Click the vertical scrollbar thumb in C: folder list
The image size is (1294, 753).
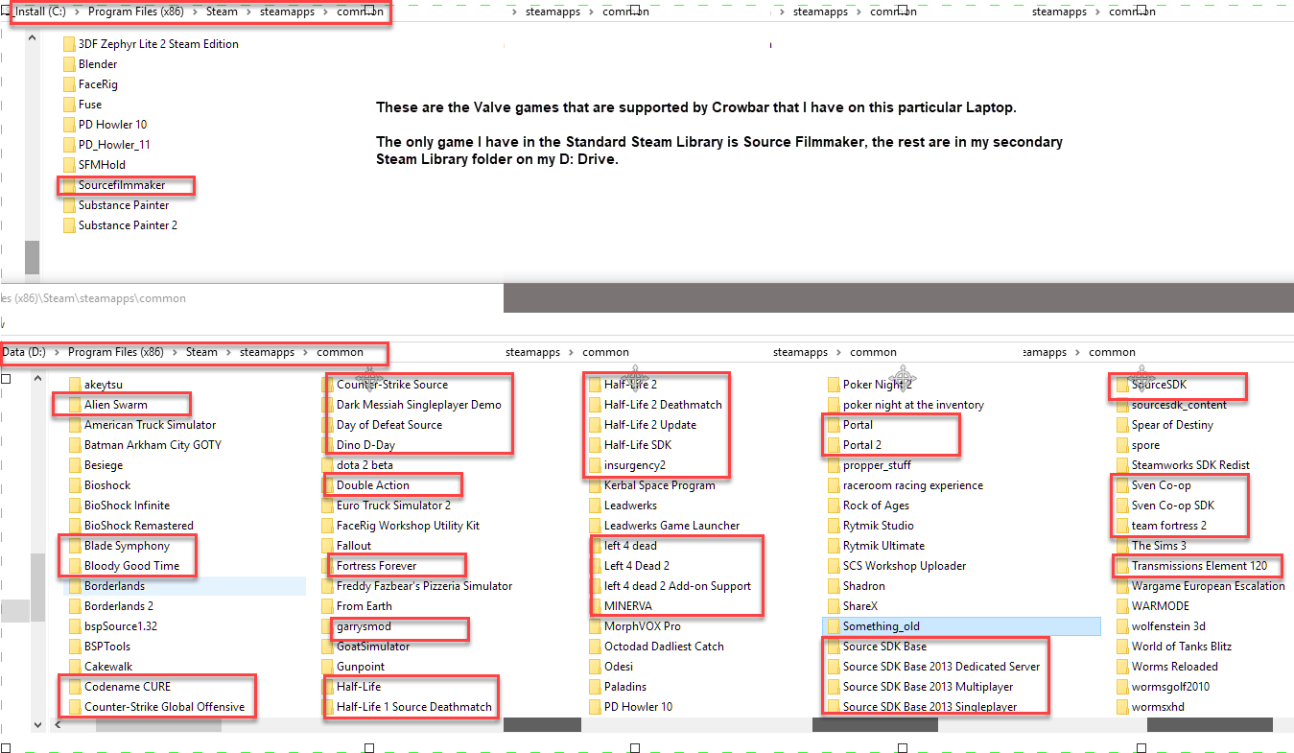32,257
